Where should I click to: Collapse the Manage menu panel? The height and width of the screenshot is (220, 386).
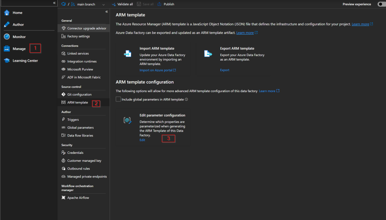[x=106, y=12]
